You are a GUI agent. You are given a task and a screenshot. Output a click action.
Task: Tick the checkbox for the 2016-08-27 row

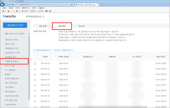point(35,80)
